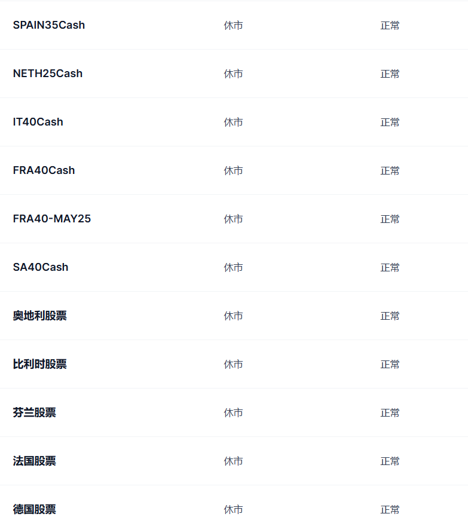
Task: Select the NETH25Cash row label
Action: [48, 74]
